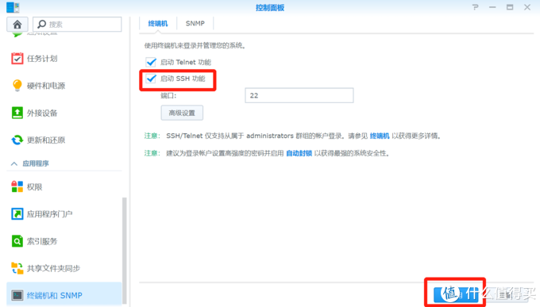
Task: Click the 应用程序门户 label text
Action: pos(49,214)
